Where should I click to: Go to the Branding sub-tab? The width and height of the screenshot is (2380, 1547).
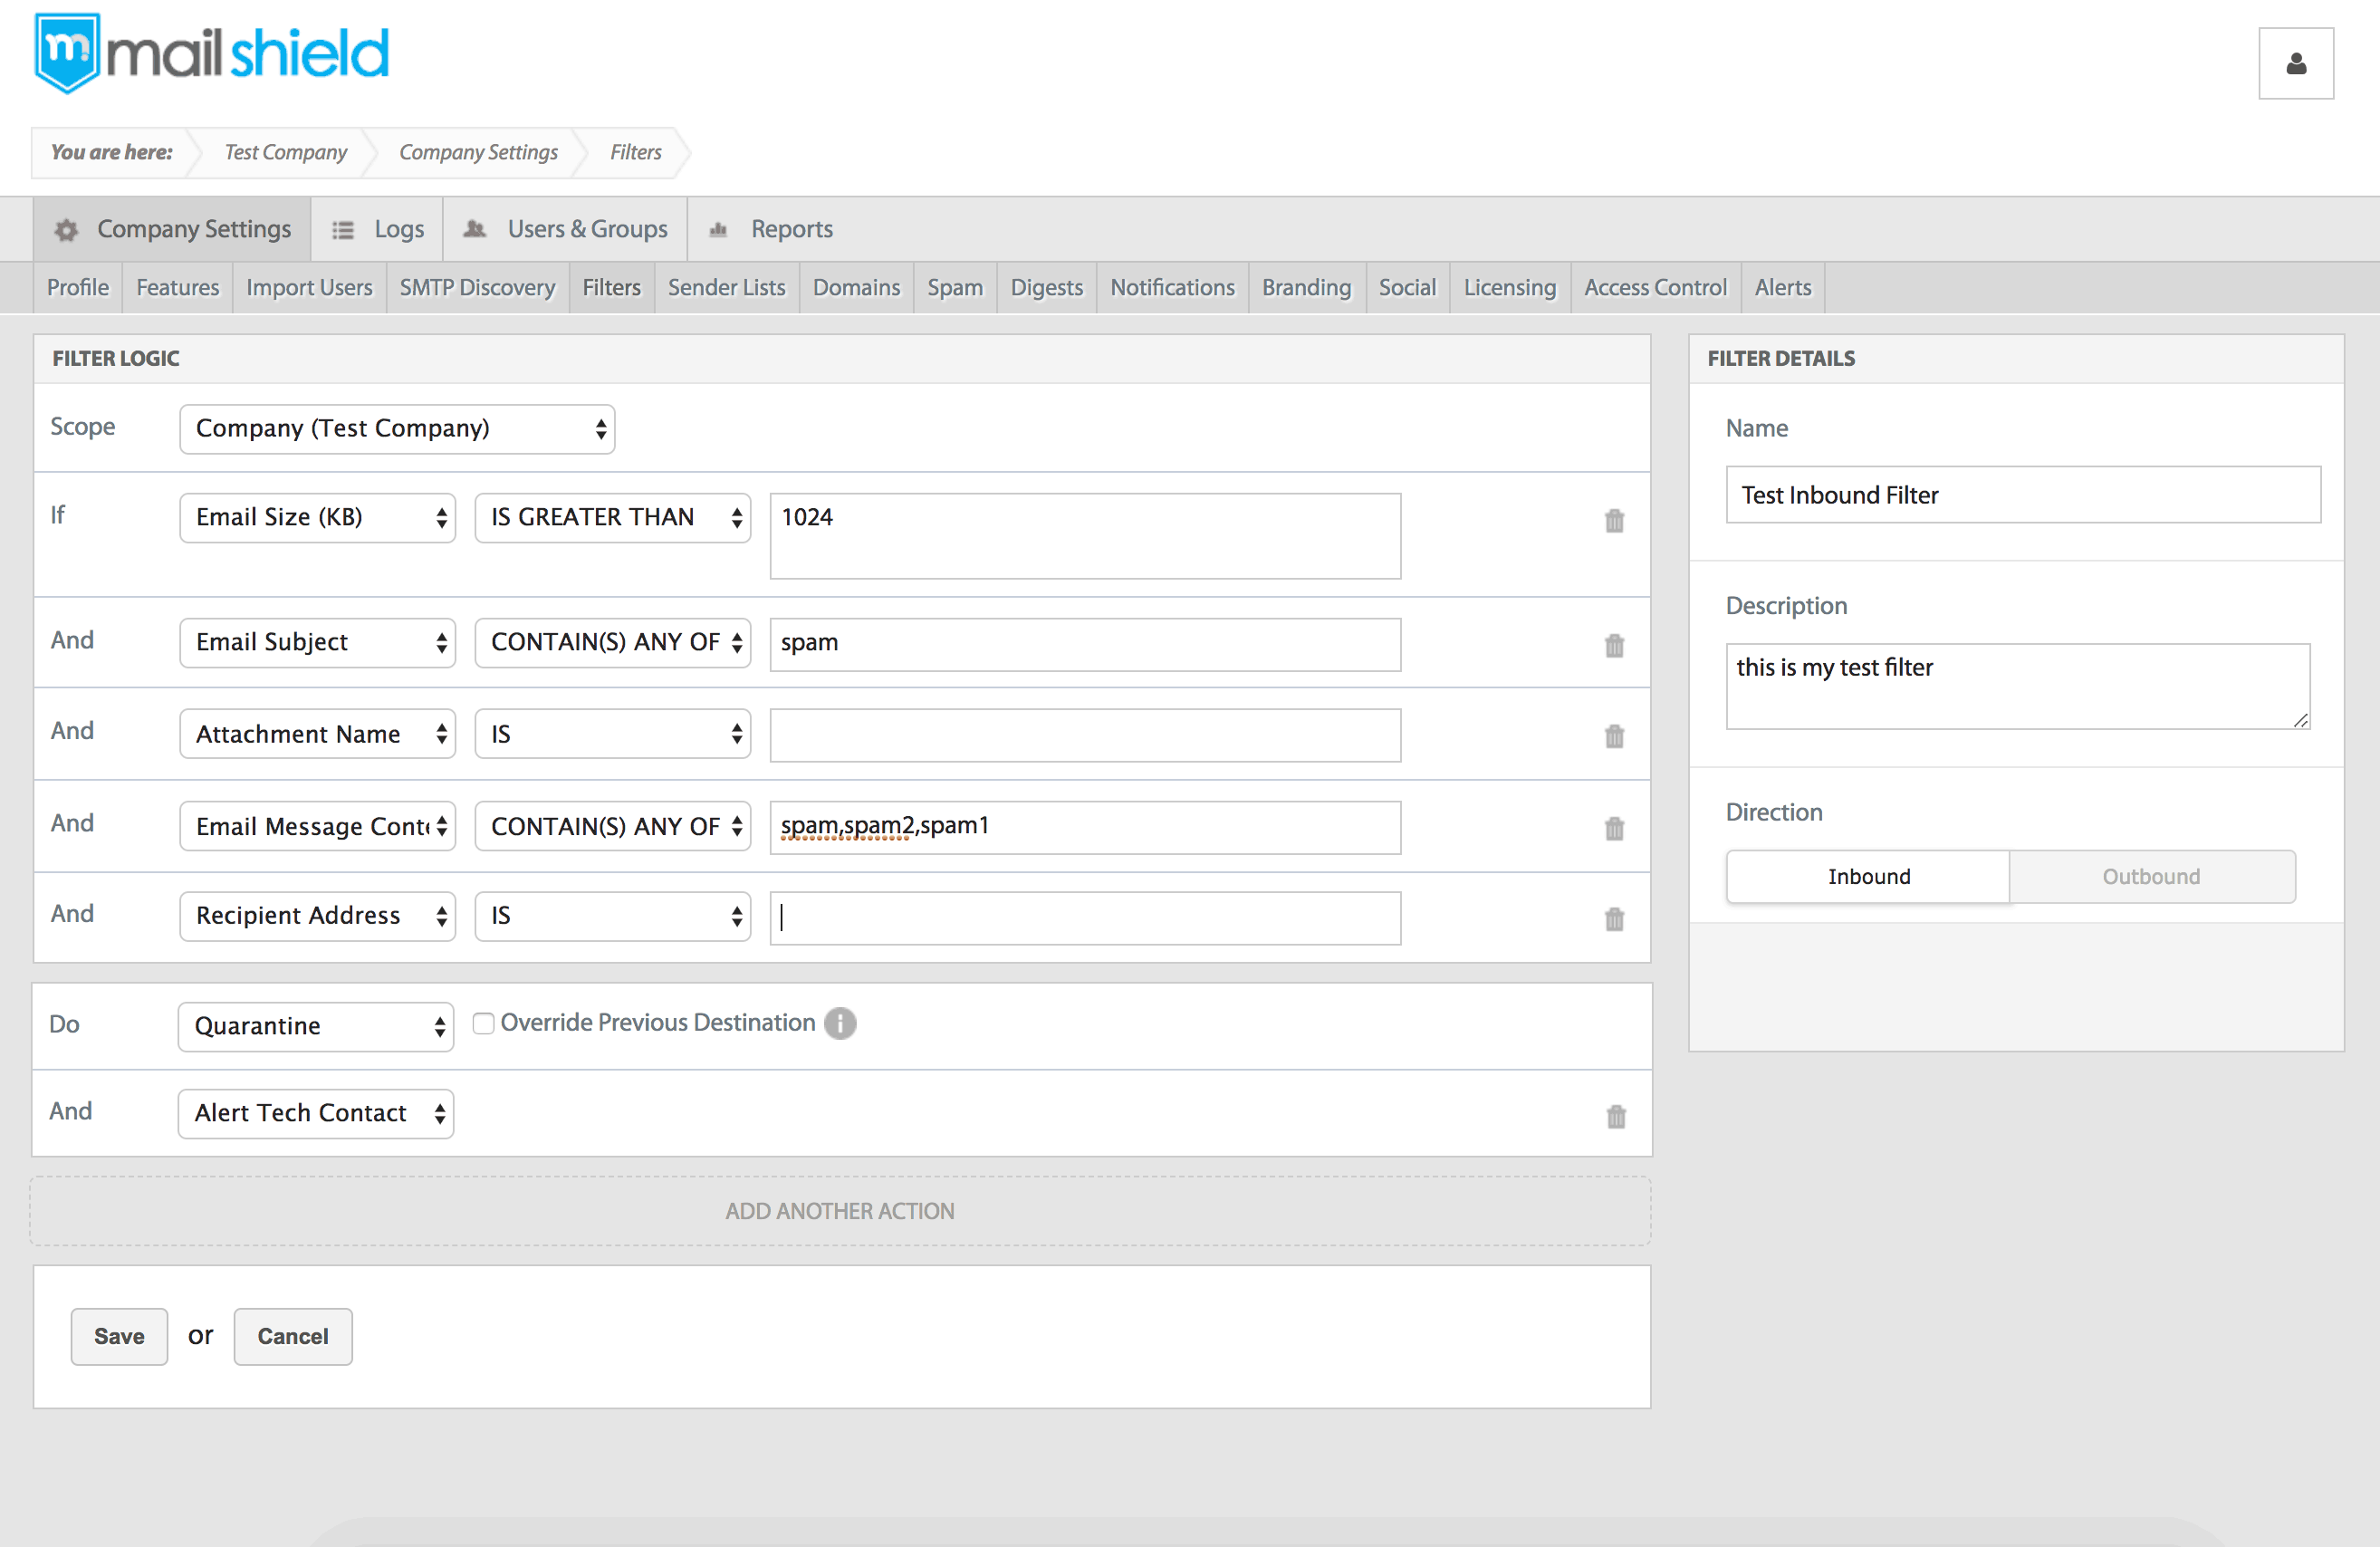(1306, 287)
